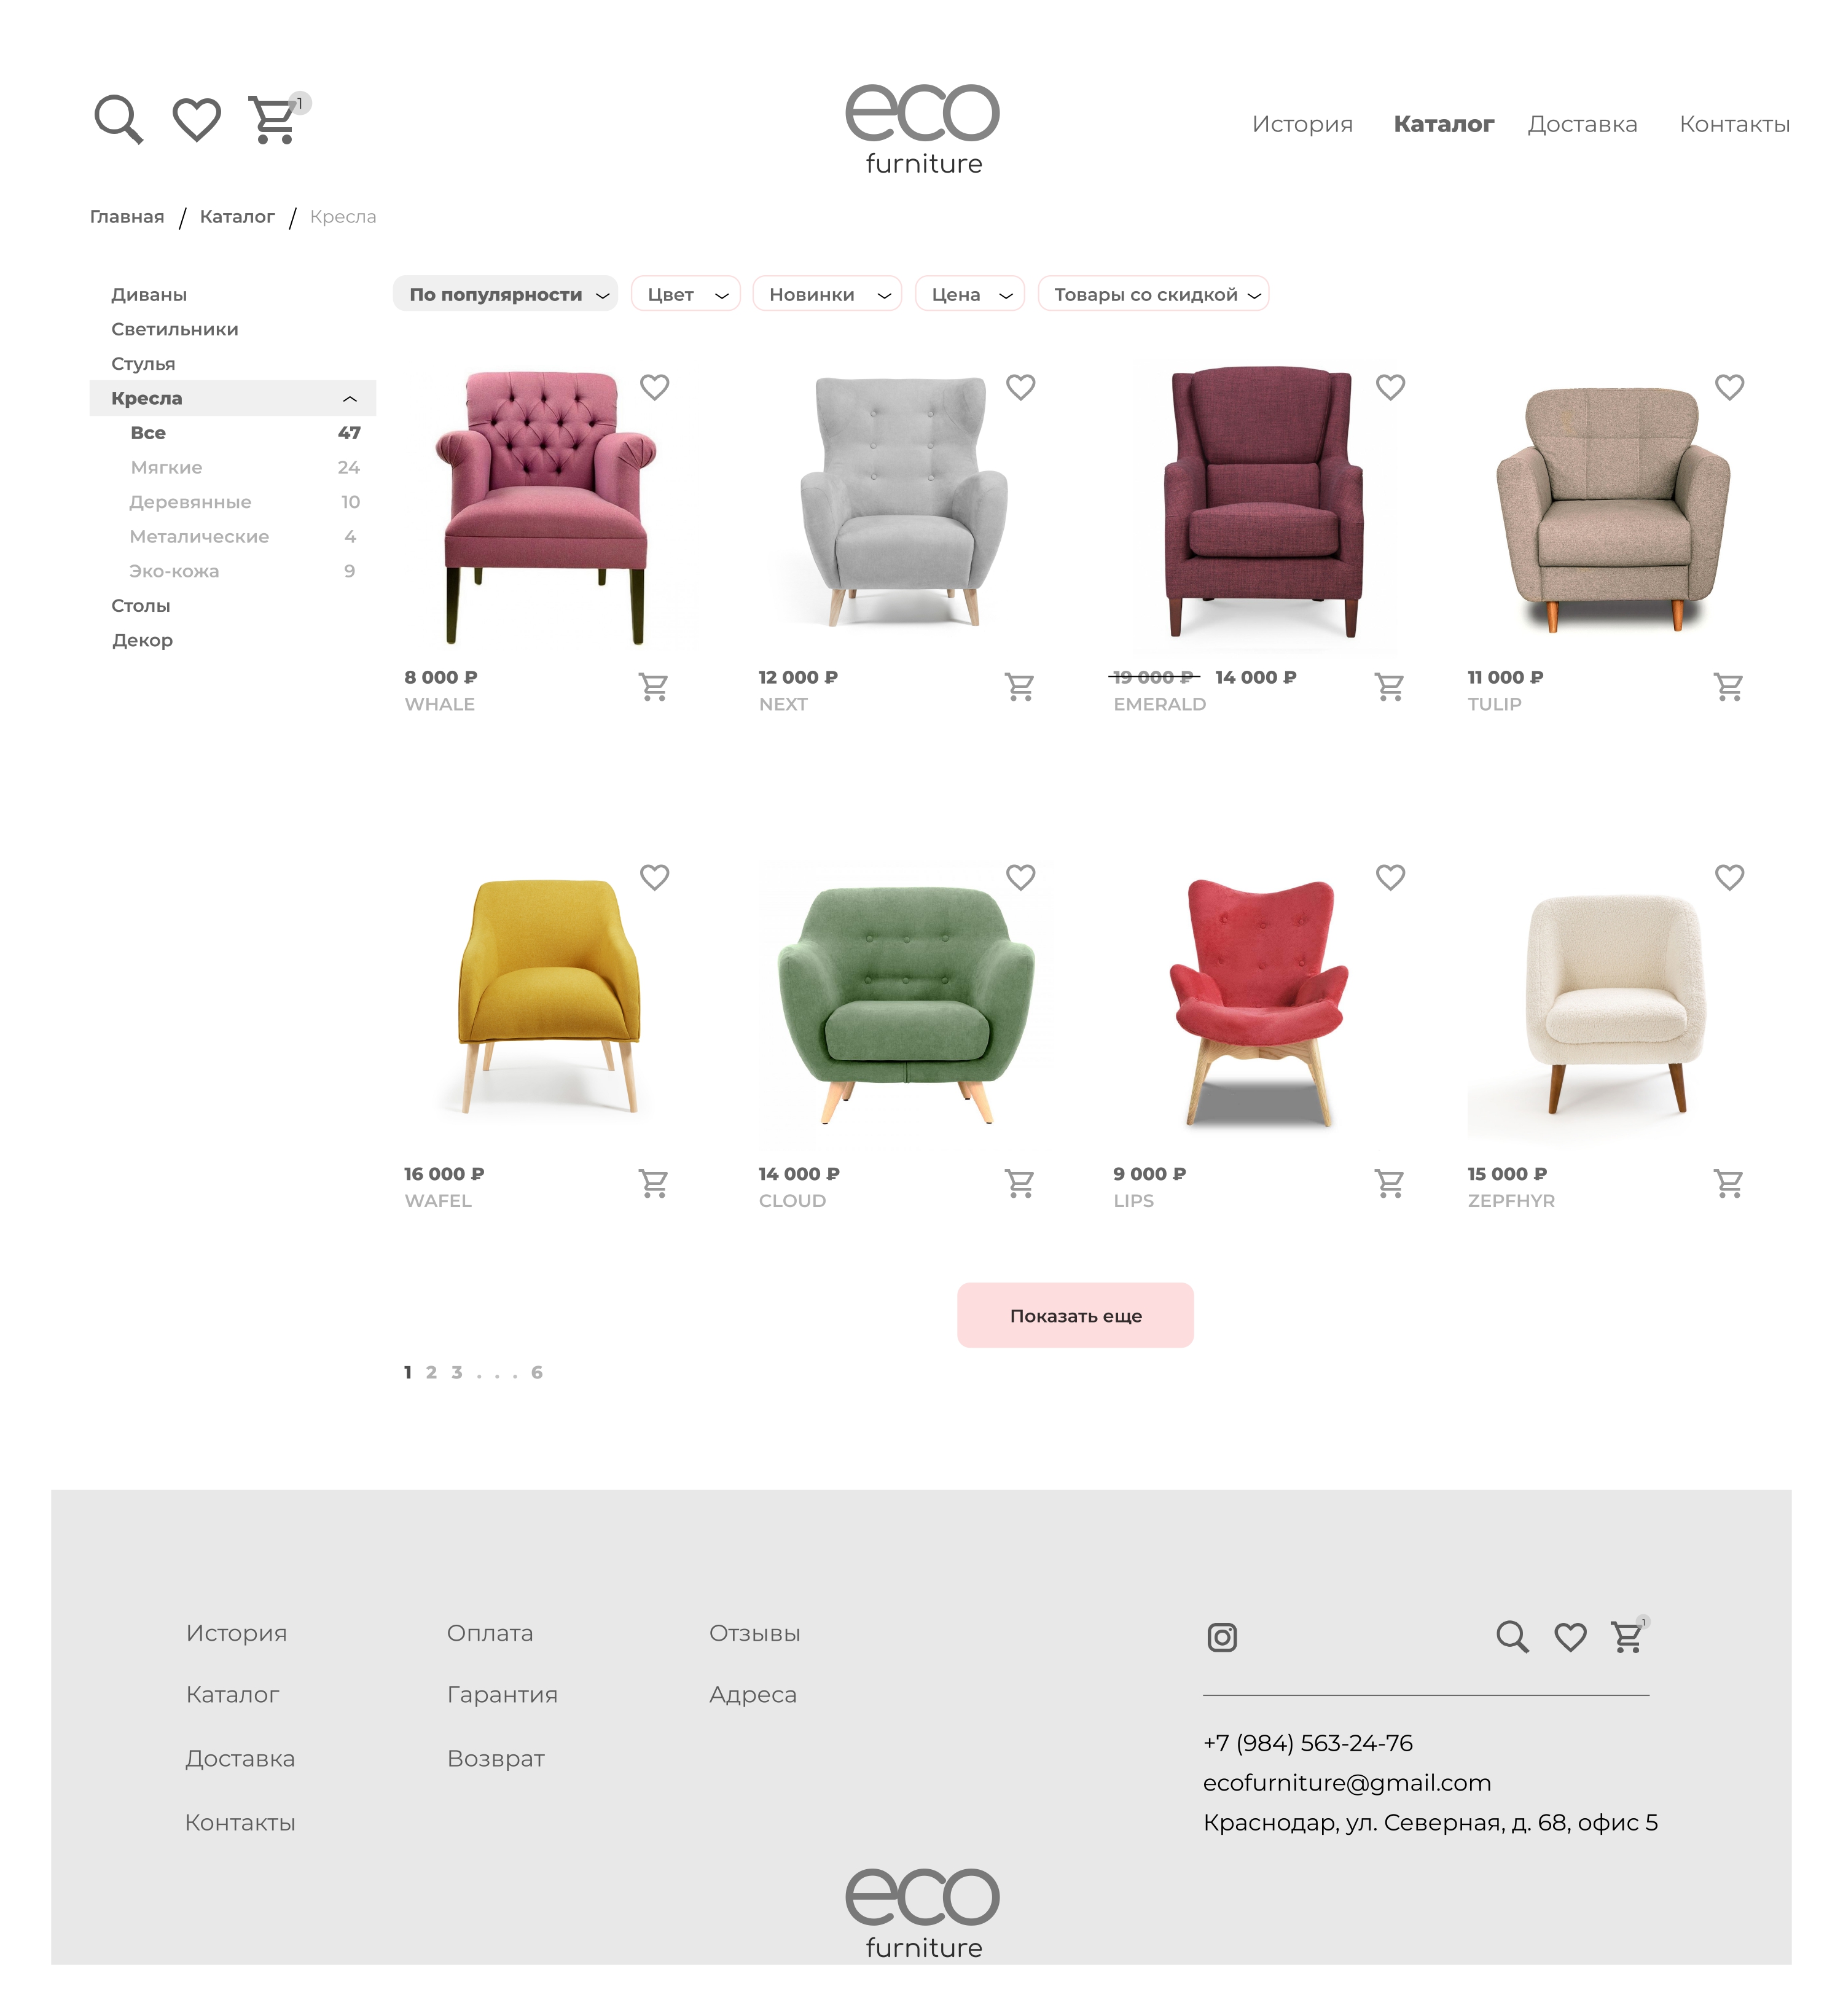Add the WHALE armchair to cart

[x=653, y=687]
